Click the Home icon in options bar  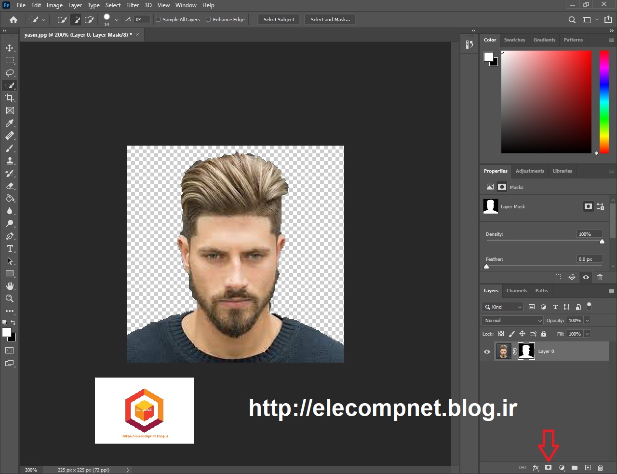[x=13, y=20]
